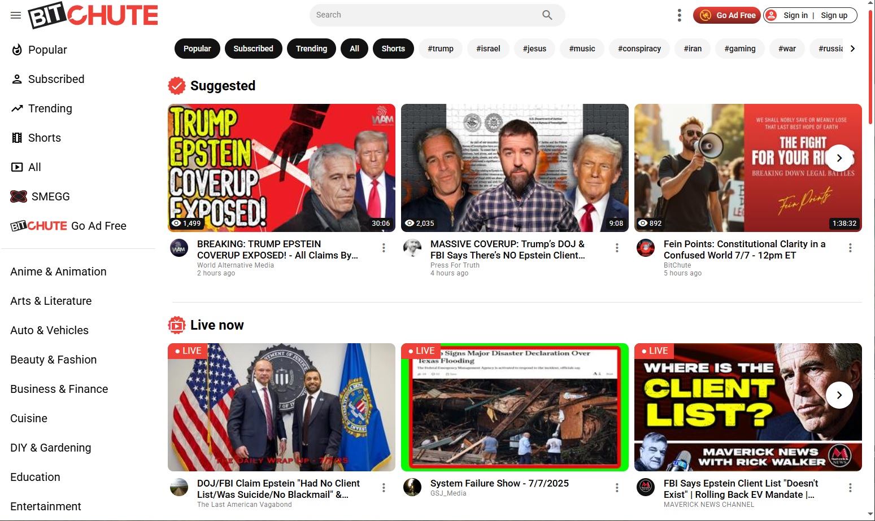
Task: Open options for System Failure Show video
Action: (x=617, y=488)
